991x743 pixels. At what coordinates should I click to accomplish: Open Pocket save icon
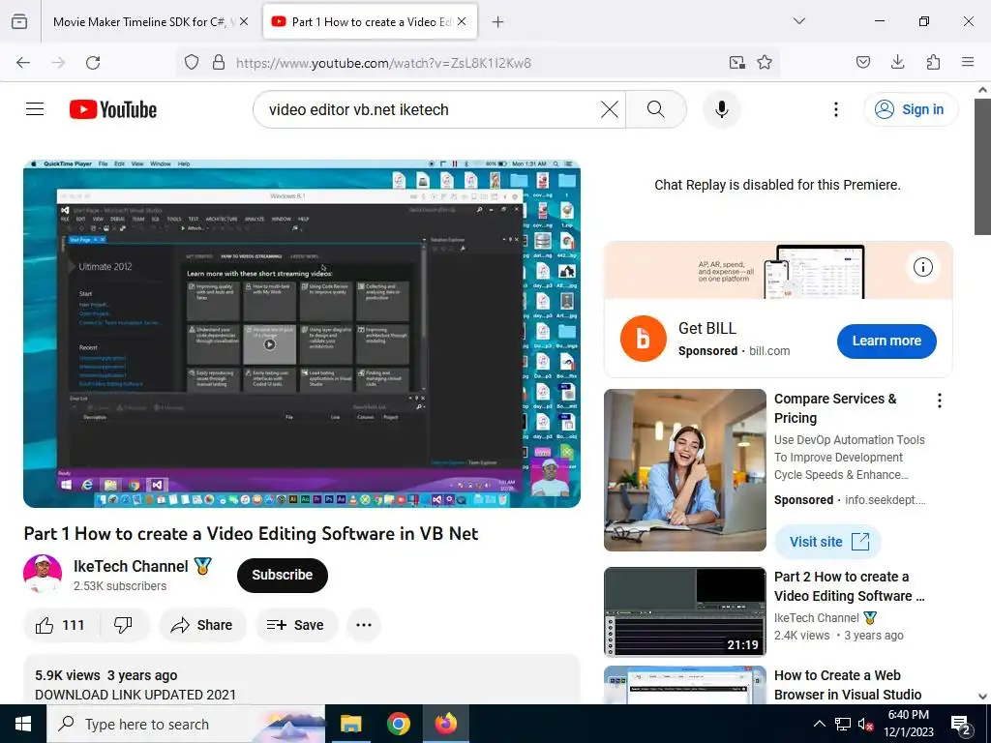(x=862, y=62)
